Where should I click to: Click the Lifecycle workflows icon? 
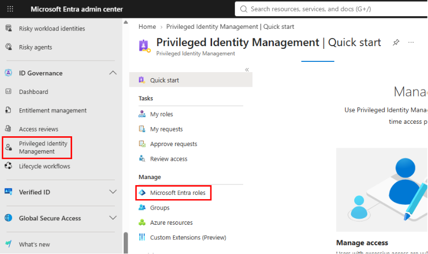tap(9, 166)
